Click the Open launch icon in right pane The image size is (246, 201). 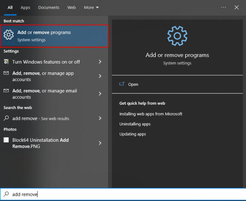coord(122,84)
